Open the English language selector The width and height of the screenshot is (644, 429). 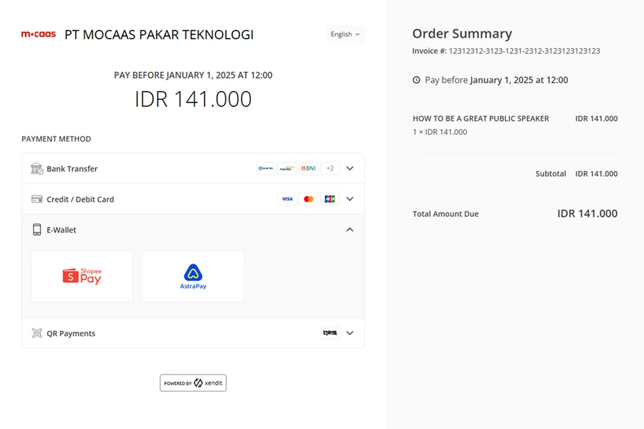345,34
